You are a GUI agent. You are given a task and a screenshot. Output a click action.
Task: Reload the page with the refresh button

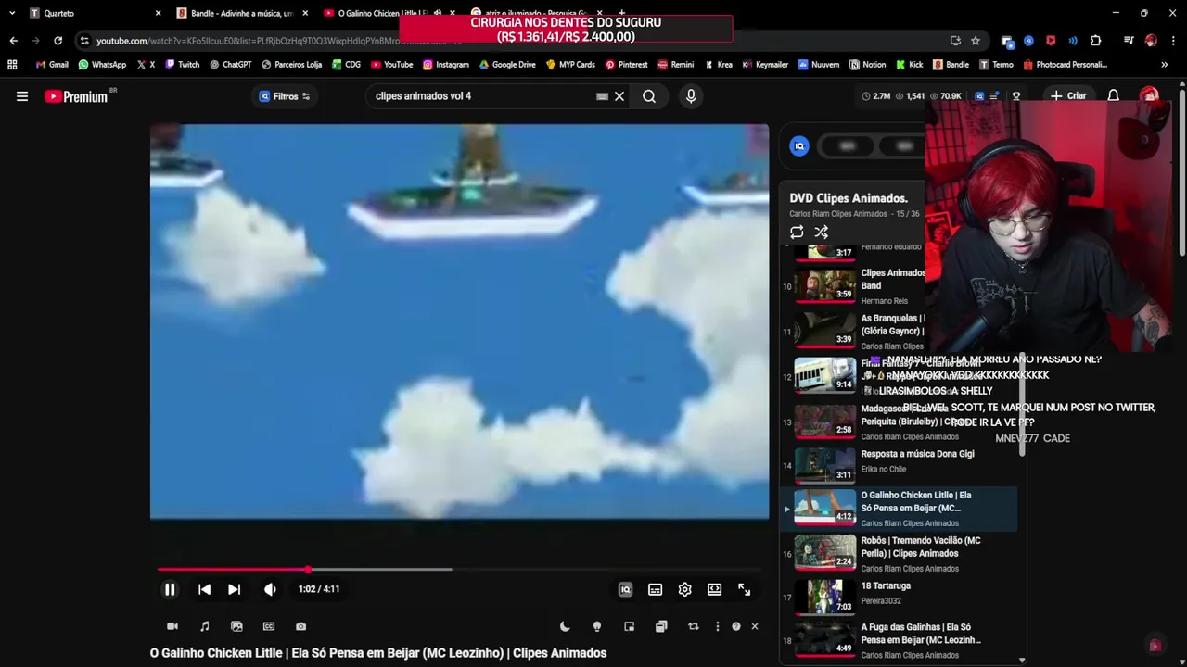[x=57, y=41]
